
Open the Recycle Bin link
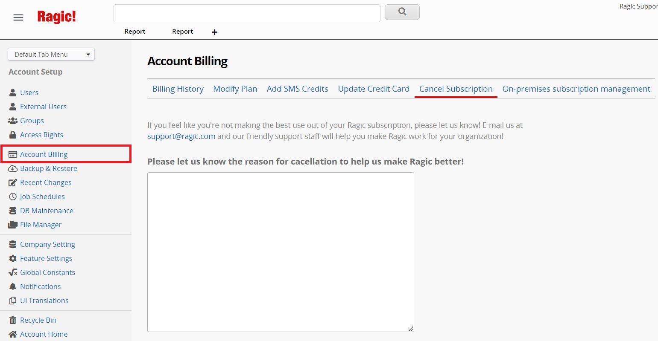[38, 320]
